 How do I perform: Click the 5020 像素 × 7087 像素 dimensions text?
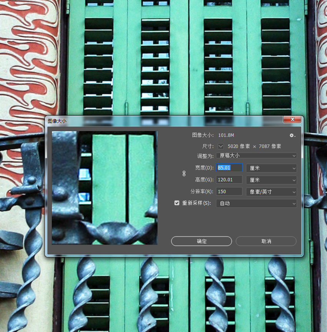tap(254, 146)
